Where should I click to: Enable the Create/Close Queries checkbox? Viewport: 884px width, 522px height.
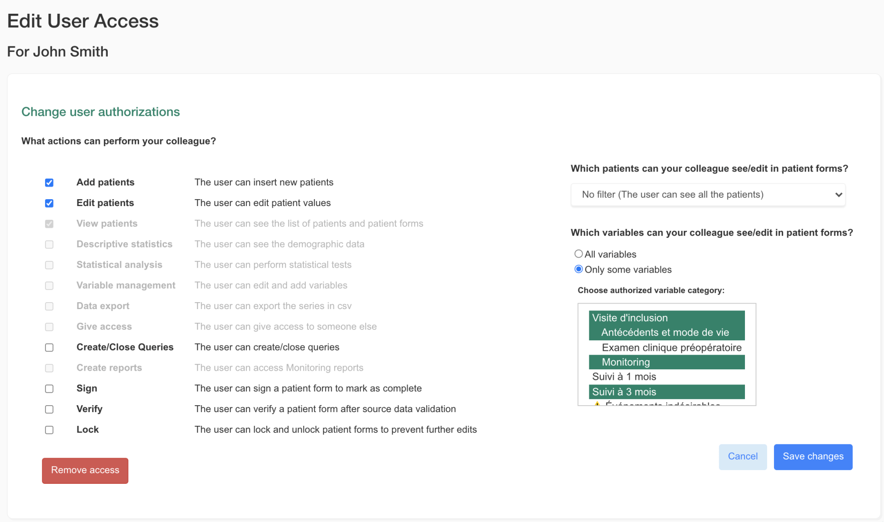pos(49,348)
